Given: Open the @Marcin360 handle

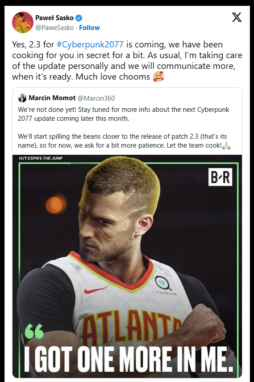Looking at the screenshot, I should pos(96,98).
